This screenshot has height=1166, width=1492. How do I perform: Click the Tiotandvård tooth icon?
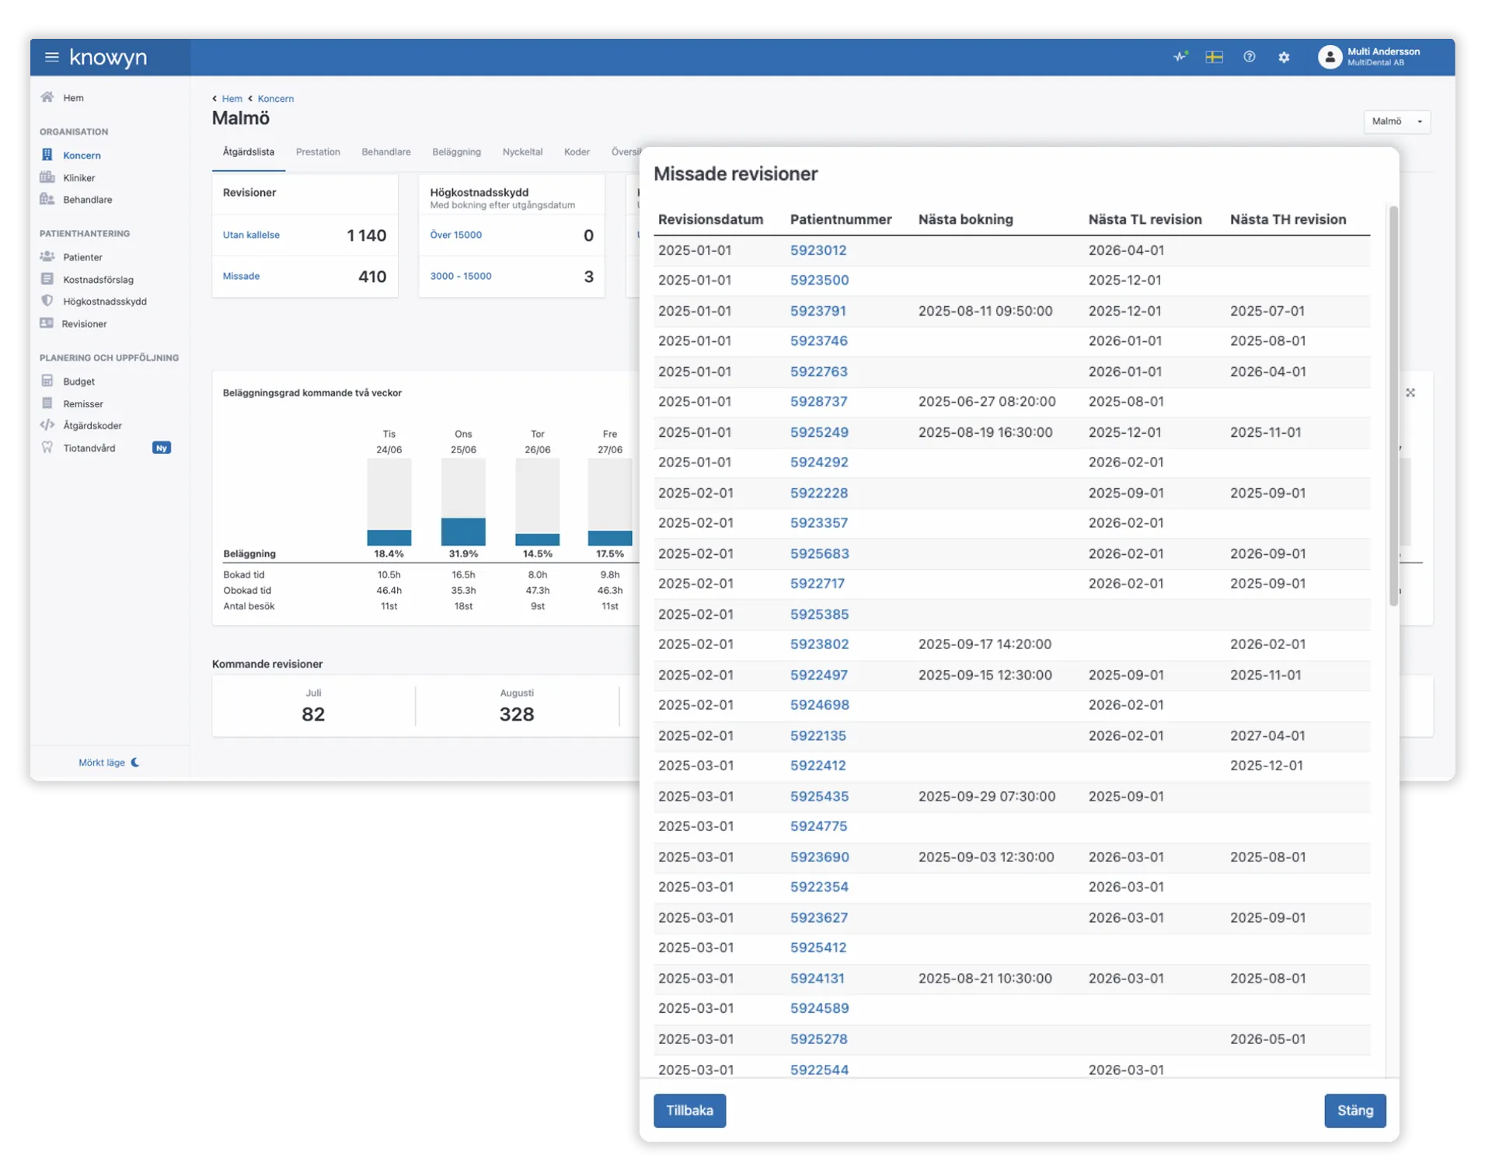point(47,448)
